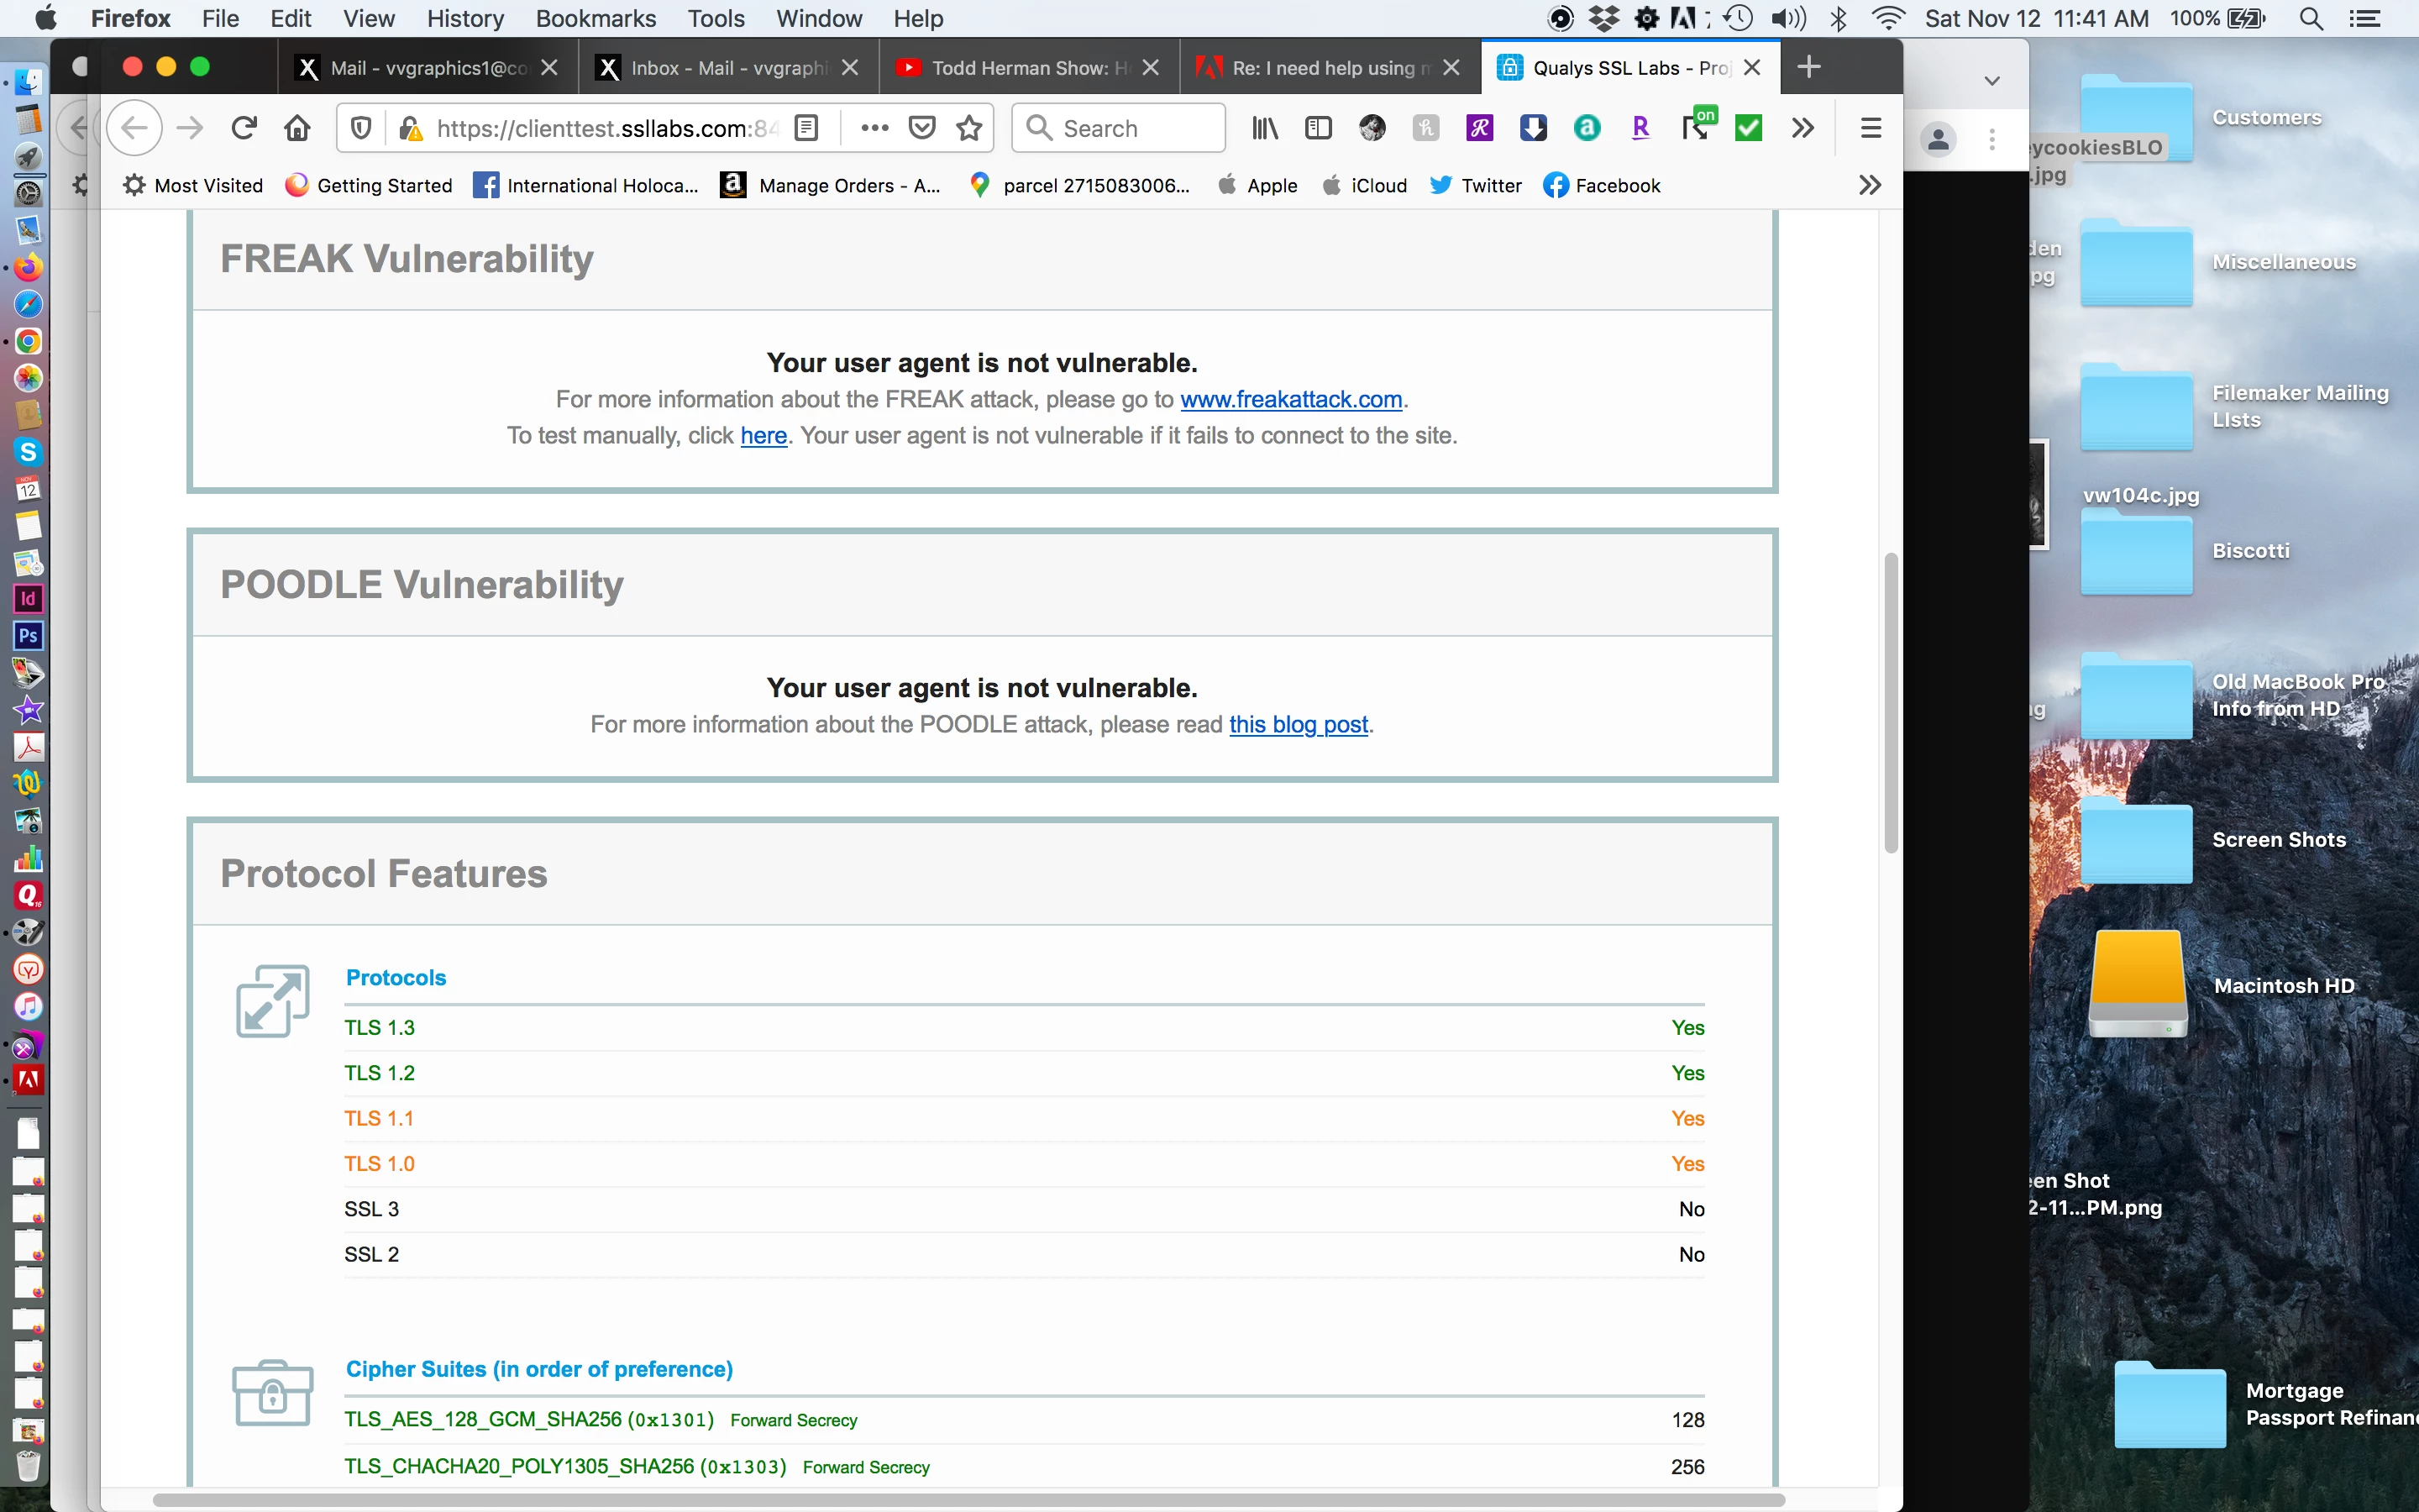Bookmark this page with the star icon

point(968,128)
